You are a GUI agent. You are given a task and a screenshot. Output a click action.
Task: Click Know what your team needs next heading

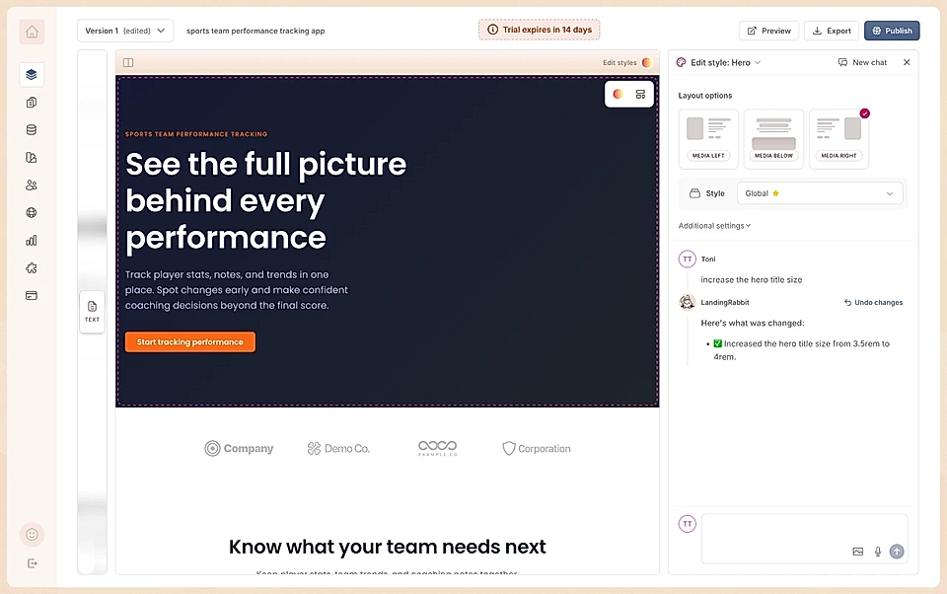click(x=387, y=547)
